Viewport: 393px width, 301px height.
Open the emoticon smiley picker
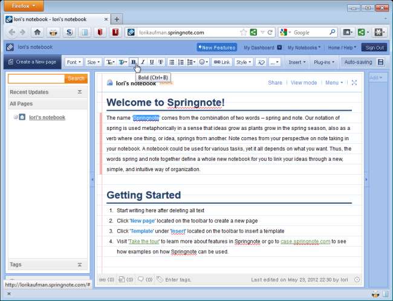pyautogui.click(x=204, y=62)
